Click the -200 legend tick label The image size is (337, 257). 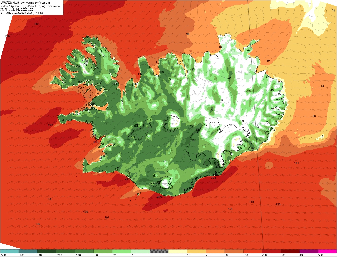pos(59,255)
